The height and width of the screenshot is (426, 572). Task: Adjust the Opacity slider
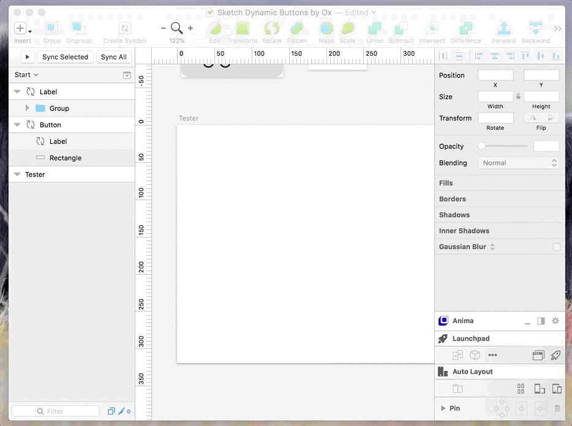[x=503, y=146]
